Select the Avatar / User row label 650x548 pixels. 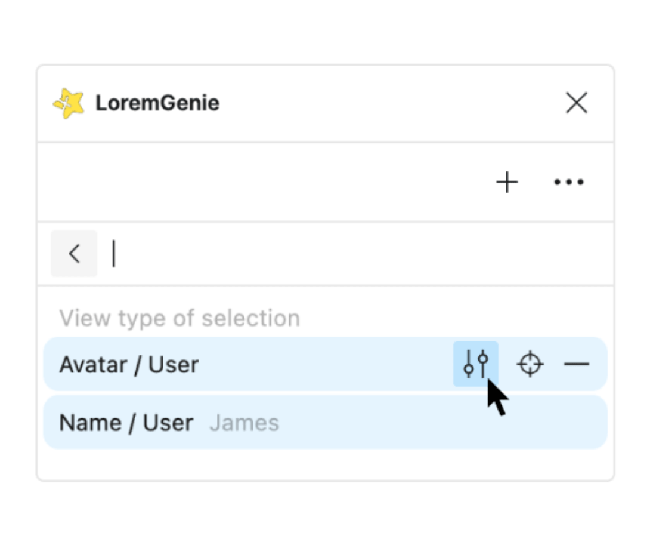[129, 365]
